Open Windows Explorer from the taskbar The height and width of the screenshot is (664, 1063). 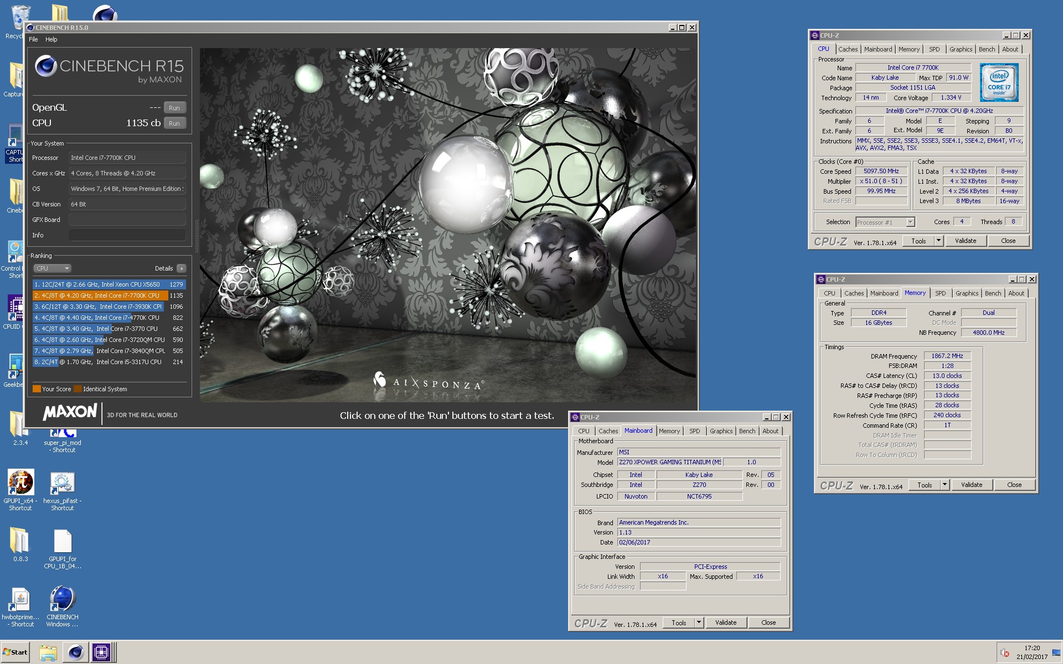48,652
